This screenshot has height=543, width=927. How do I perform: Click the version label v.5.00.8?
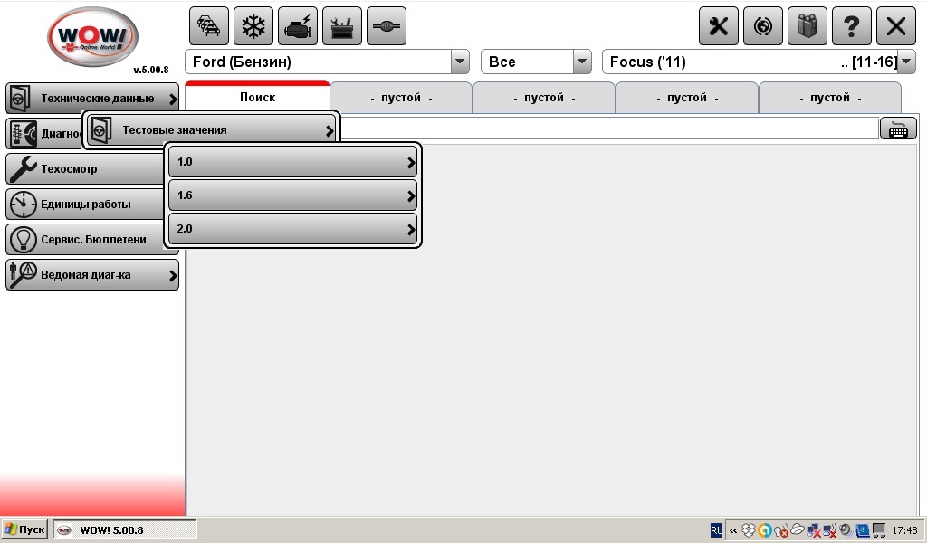151,70
